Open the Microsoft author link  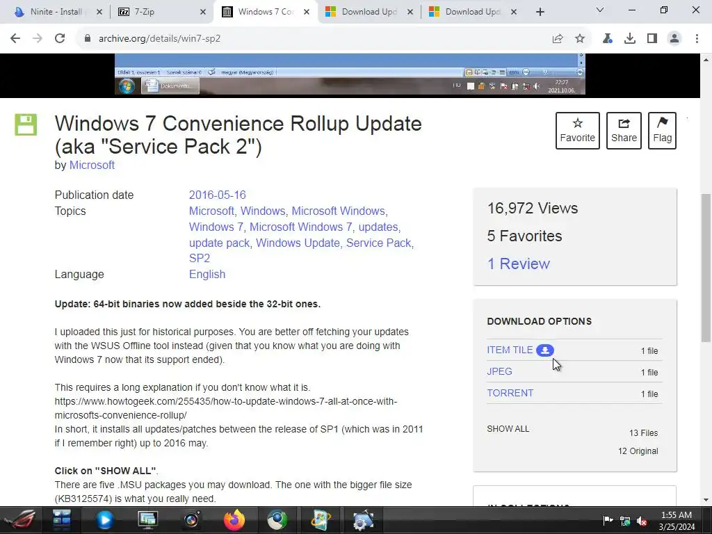[92, 165]
